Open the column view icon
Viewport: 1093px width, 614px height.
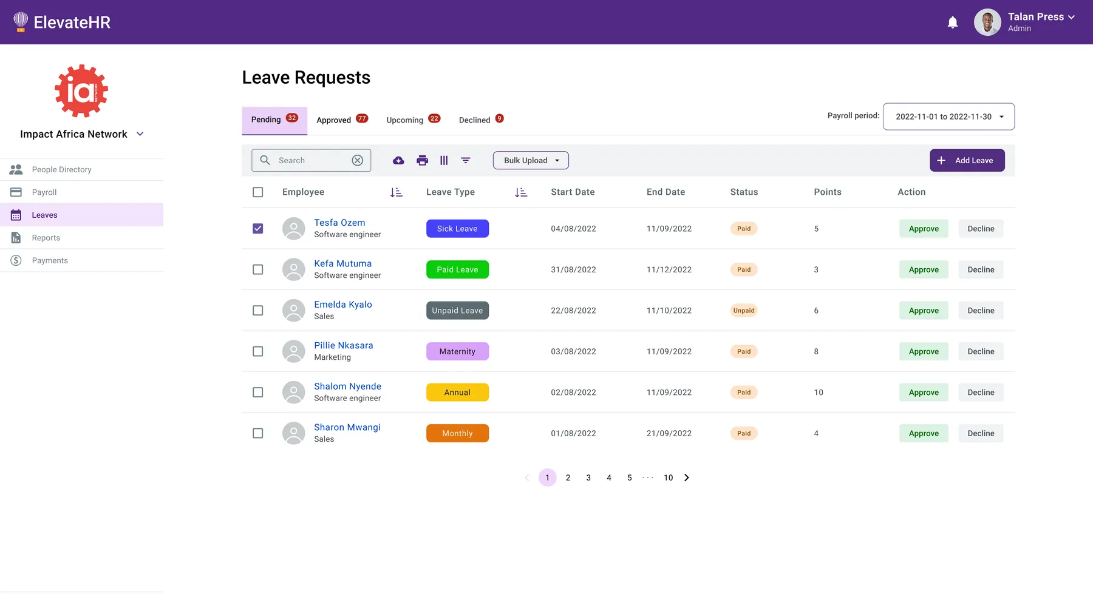click(444, 160)
